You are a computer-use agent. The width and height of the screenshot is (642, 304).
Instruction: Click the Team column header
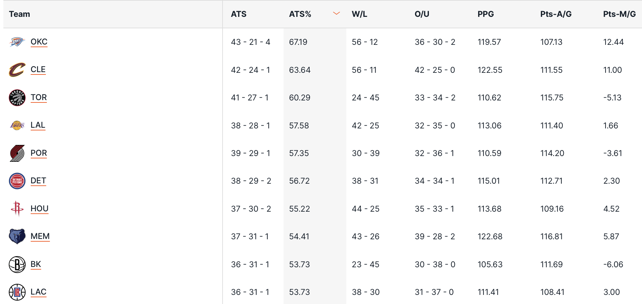(20, 14)
